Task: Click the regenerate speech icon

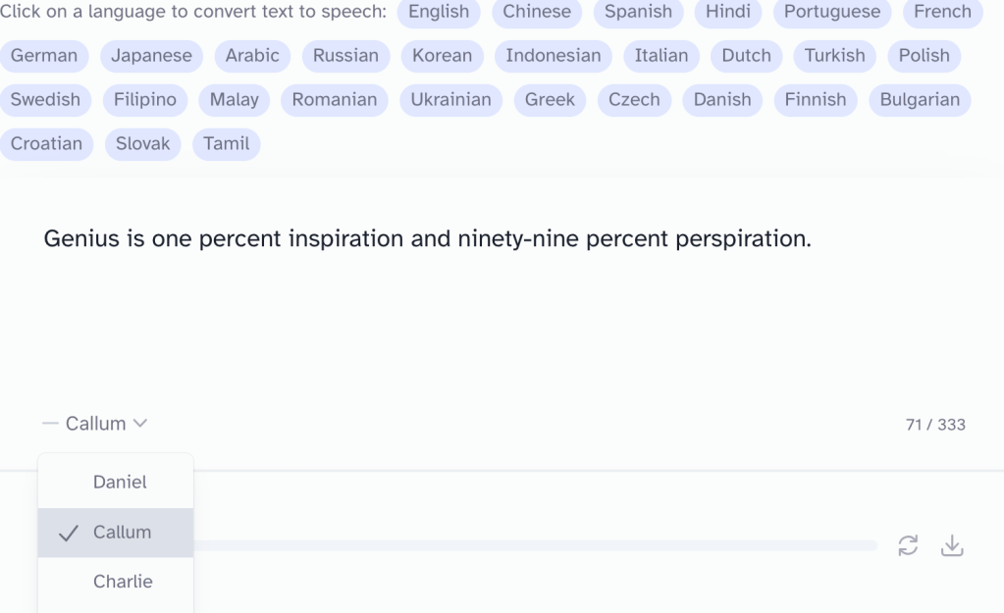Action: coord(908,545)
